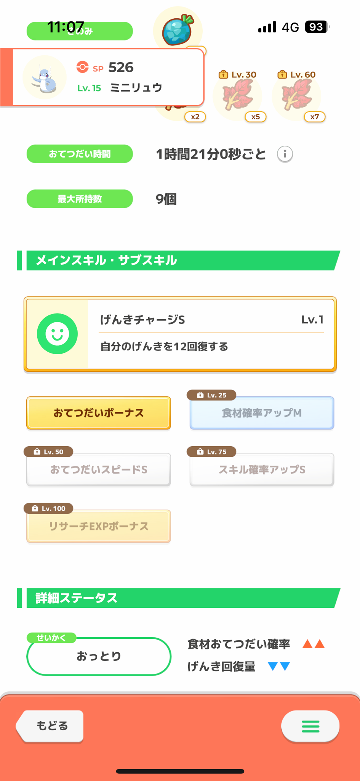Tap the メインスキル・サブスキル section header
The width and height of the screenshot is (360, 781).
(178, 260)
